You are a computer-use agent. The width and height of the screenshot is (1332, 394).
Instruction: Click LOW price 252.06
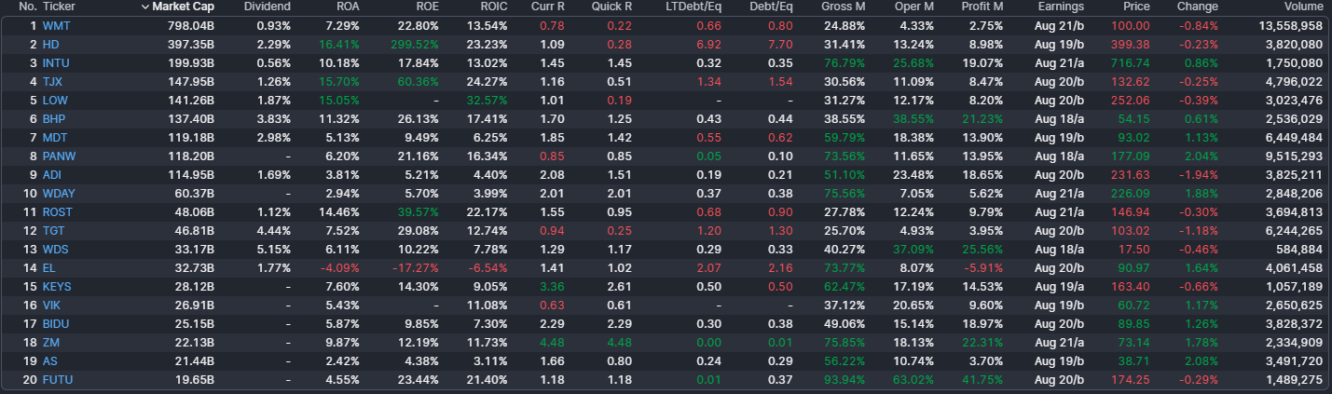click(1131, 100)
